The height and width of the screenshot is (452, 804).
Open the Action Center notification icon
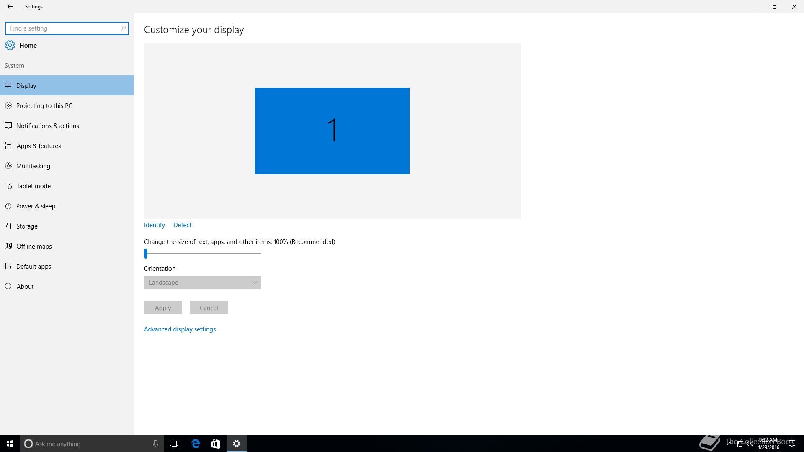pyautogui.click(x=791, y=444)
